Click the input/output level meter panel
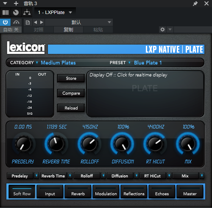212x208 pixels. point(30,94)
